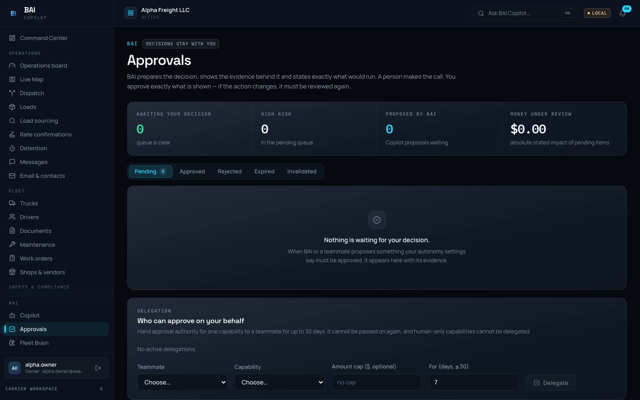Click the Rate confirmations stamp icon

click(12, 135)
